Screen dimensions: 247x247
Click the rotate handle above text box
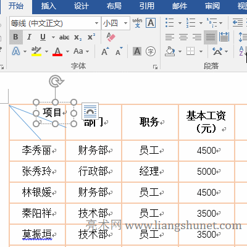(x=56, y=81)
